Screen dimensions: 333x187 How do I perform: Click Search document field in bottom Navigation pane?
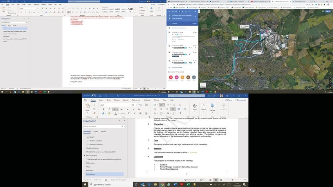click(x=104, y=126)
